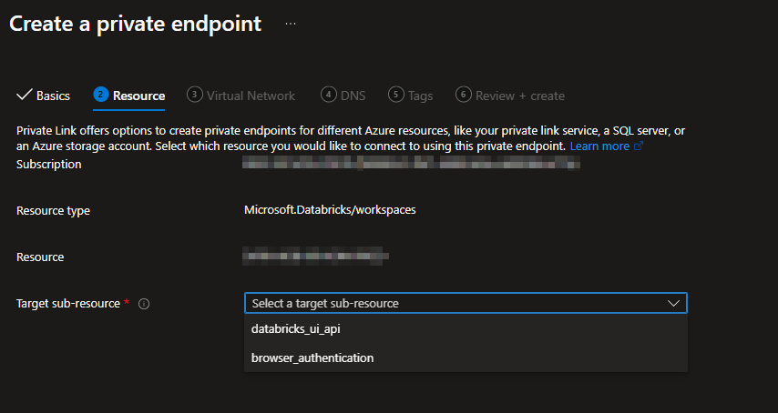778x413 pixels.
Task: Click the Create a private endpoint heading
Action: [135, 24]
